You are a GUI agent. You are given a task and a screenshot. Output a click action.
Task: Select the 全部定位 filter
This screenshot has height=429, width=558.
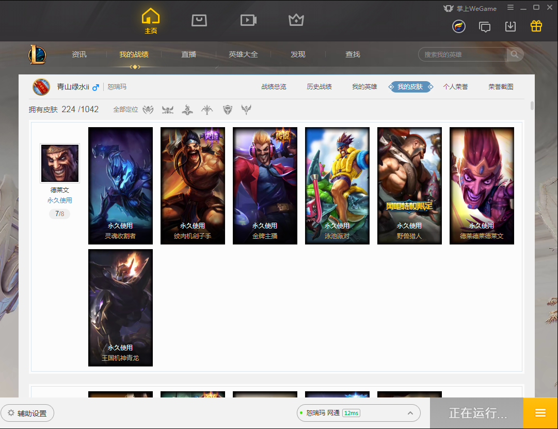coord(125,110)
